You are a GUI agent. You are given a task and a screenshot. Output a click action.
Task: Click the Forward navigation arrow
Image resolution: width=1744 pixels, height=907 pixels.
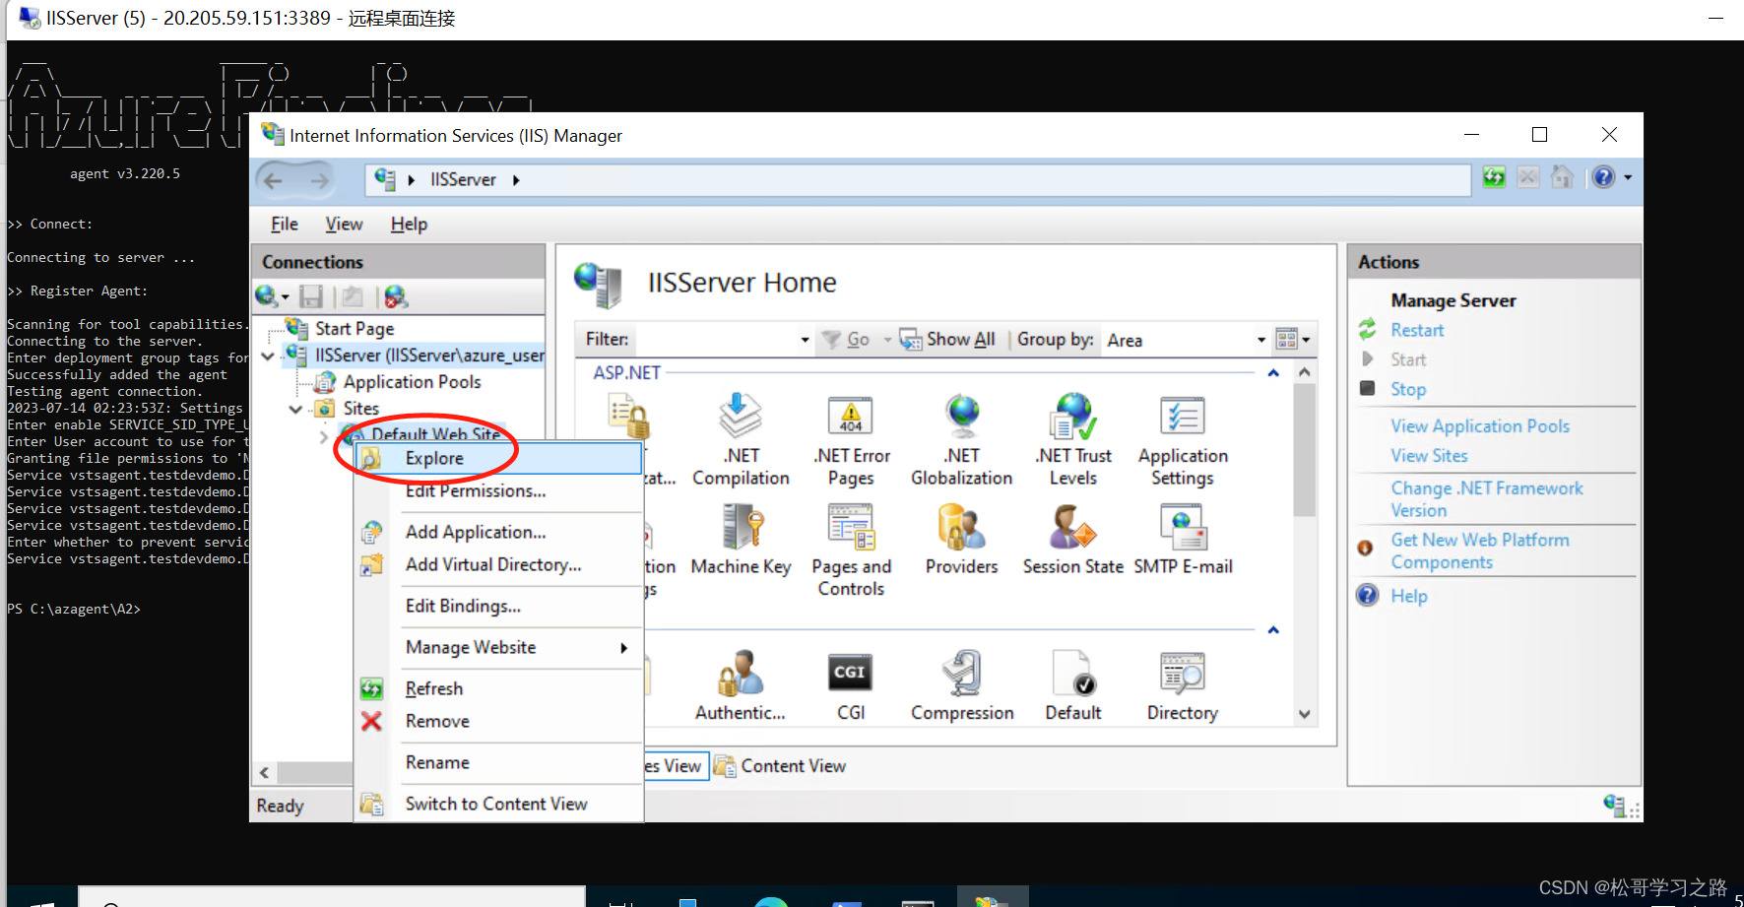(319, 180)
